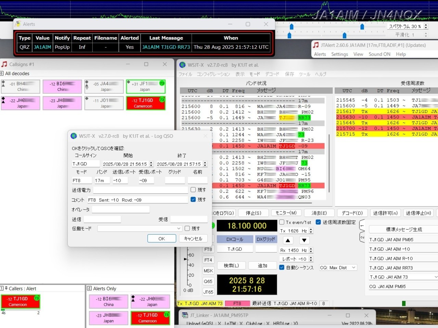
Task: Enable the Tx even/1st checkbox
Action: coord(282,222)
